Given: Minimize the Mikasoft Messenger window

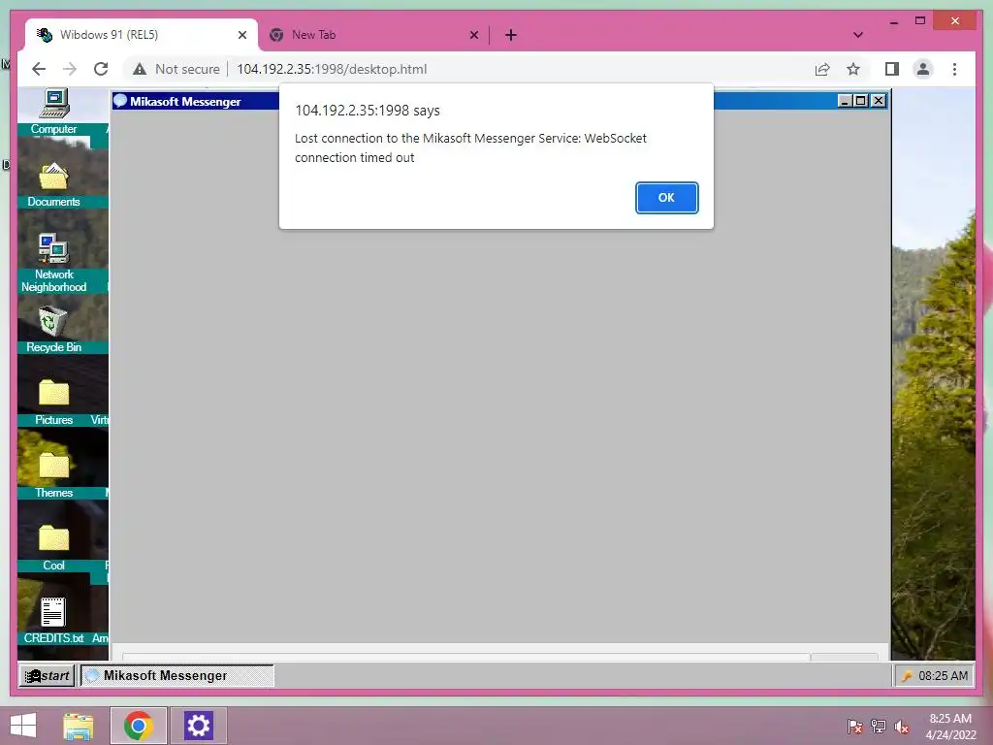Looking at the screenshot, I should pyautogui.click(x=845, y=101).
